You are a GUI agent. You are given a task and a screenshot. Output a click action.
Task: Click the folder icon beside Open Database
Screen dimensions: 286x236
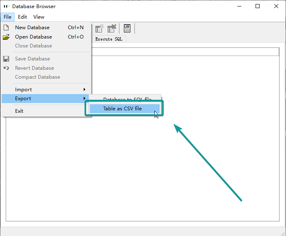[6, 37]
